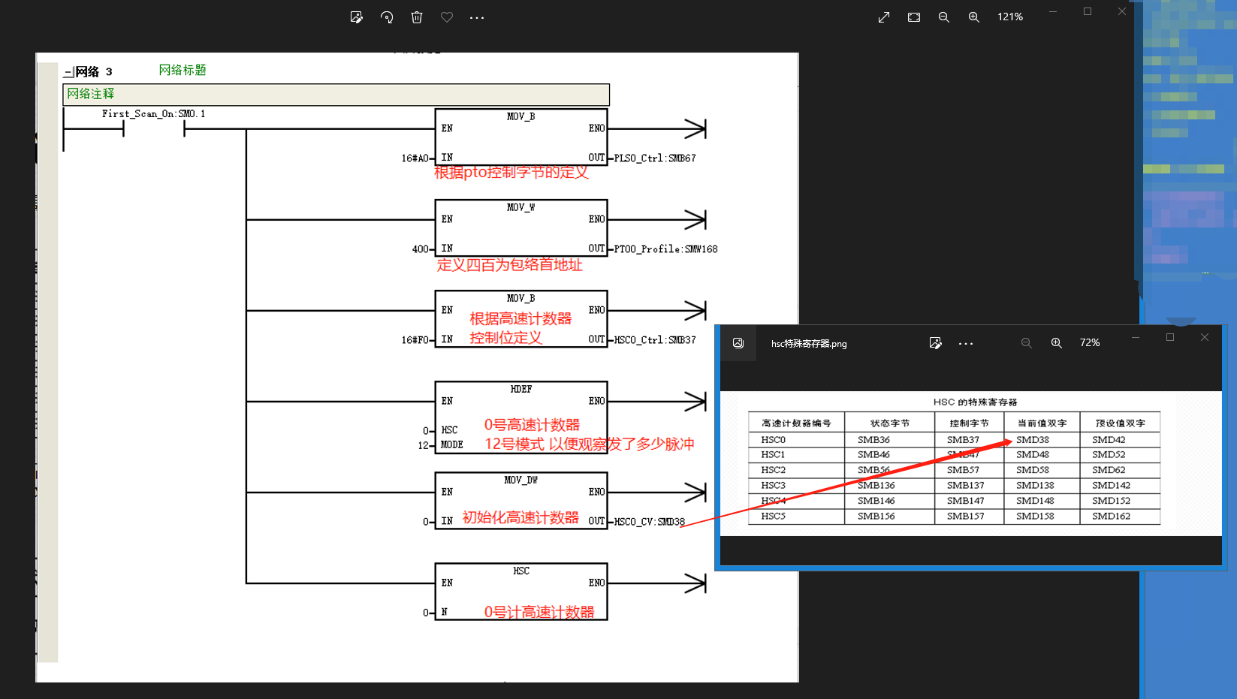Image resolution: width=1237 pixels, height=699 pixels.
Task: Toggle favorite heart for the current image
Action: [447, 17]
